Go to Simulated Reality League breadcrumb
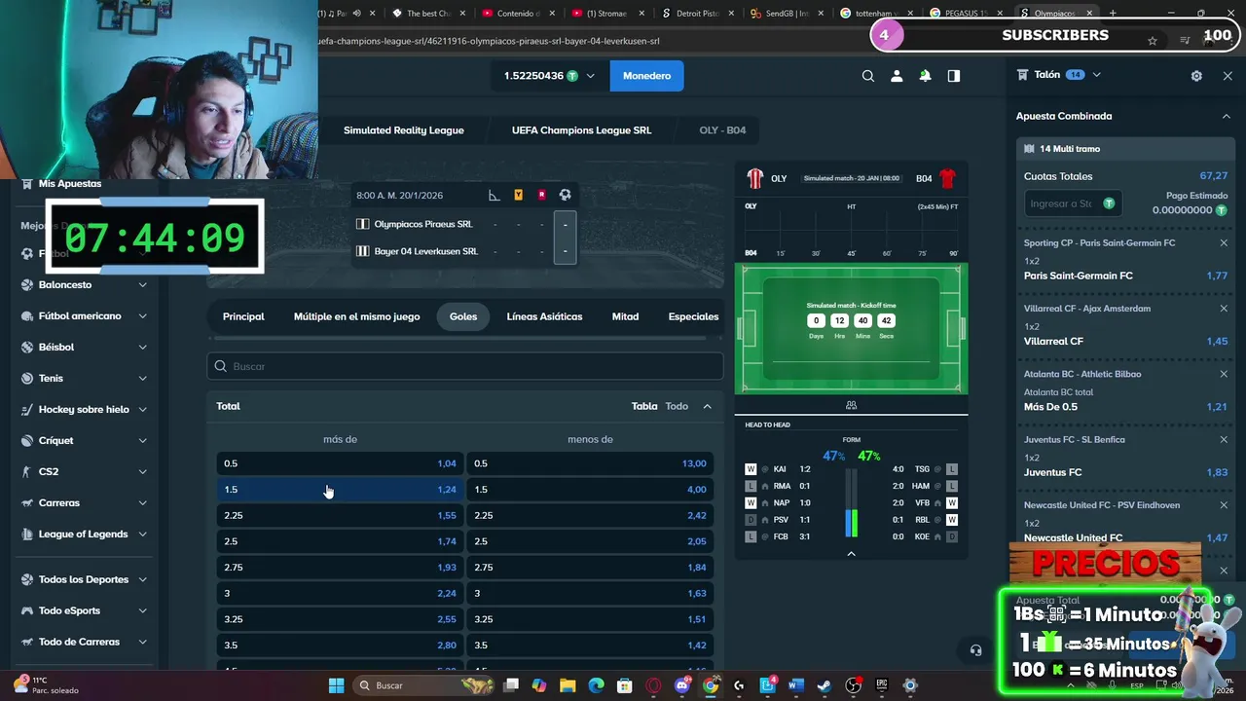 (403, 130)
